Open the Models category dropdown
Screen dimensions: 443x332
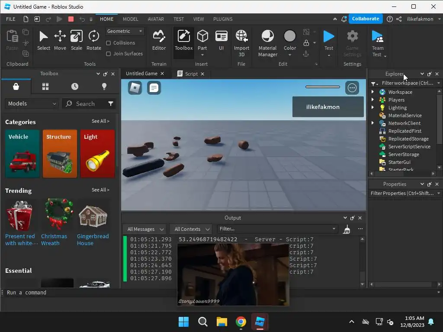(32, 104)
